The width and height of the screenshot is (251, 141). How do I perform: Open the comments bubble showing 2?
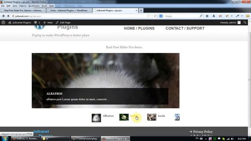[37, 23]
